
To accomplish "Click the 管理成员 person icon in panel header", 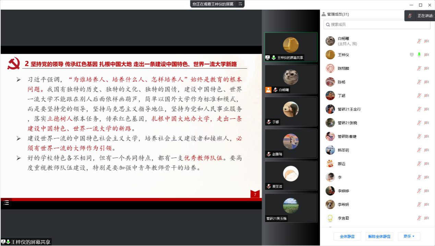I will [324, 14].
